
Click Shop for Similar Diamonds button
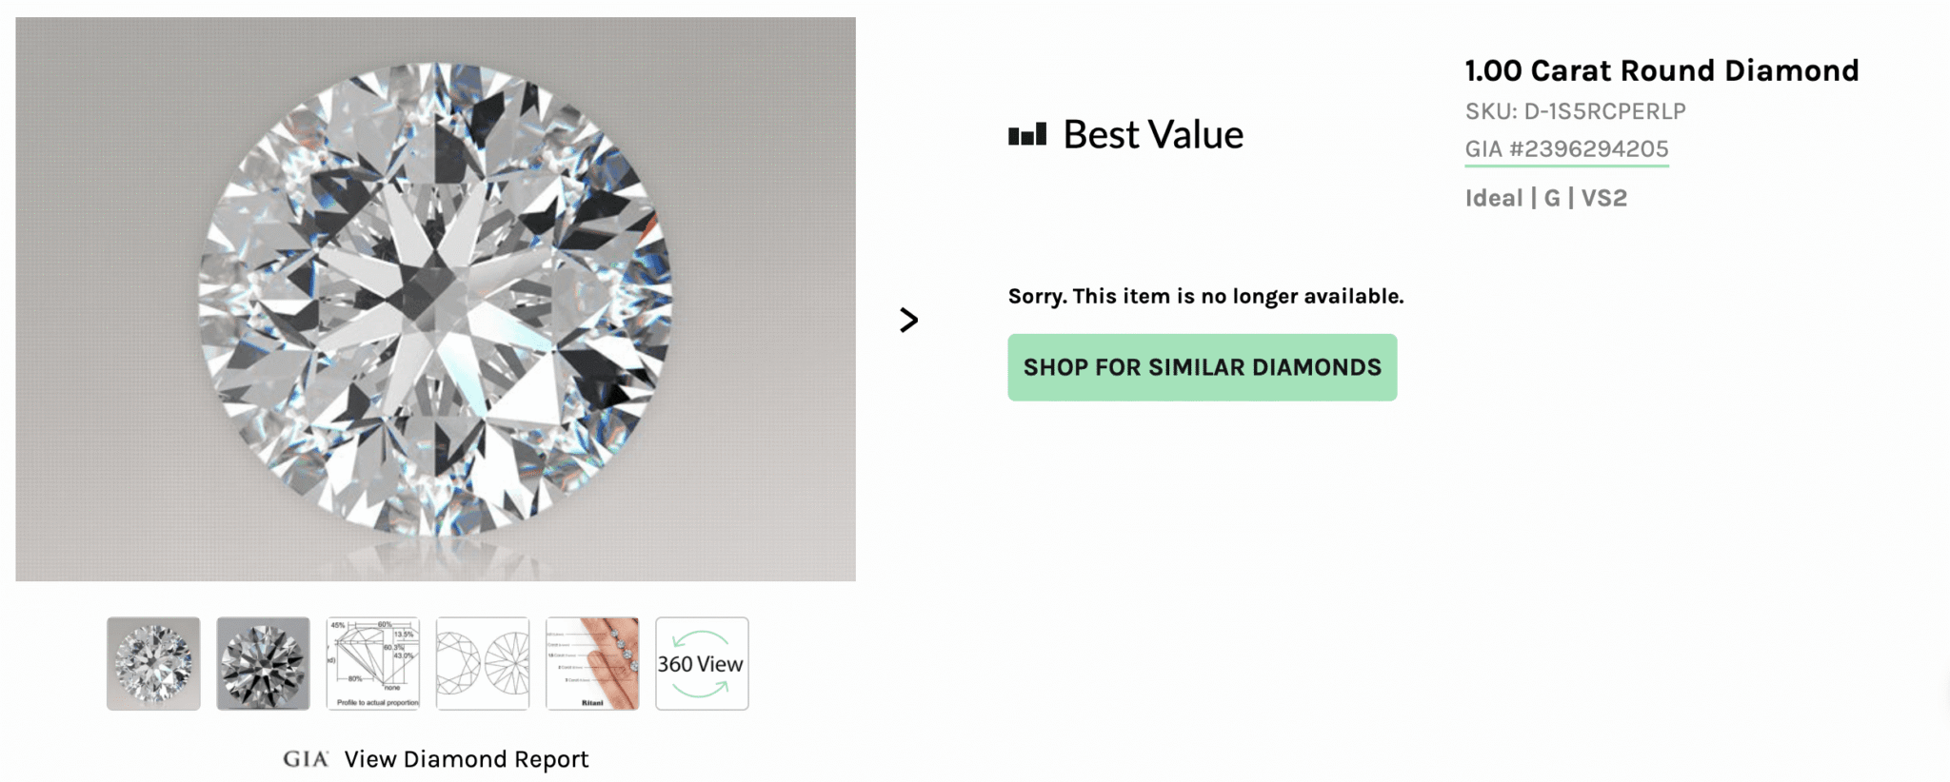click(x=1202, y=367)
